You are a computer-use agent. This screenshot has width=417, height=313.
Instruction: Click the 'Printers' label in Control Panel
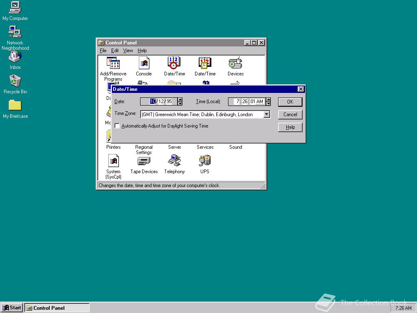tap(114, 147)
